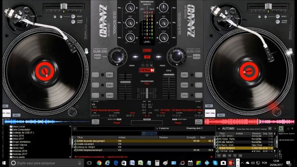Toggle the shuffle icon beside AUTOMIX
The height and width of the screenshot is (167, 297).
[x=219, y=128]
